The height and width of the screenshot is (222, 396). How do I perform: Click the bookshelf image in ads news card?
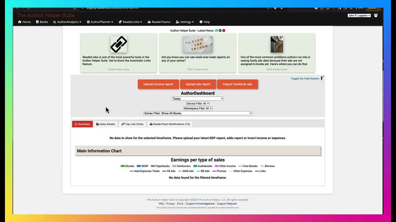(x=277, y=44)
